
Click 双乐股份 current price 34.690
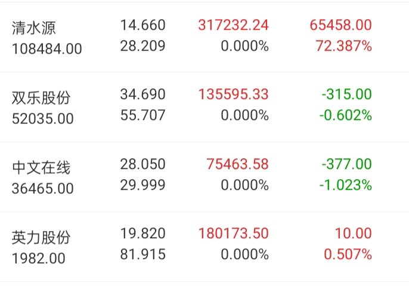coord(142,94)
